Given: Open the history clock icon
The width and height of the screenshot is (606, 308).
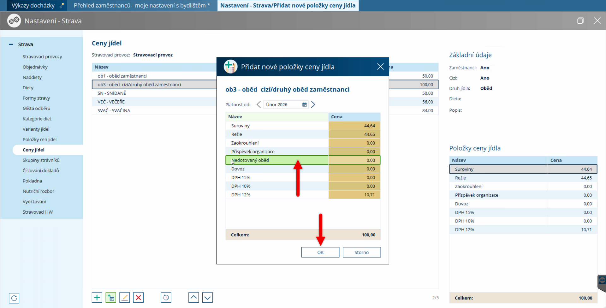Looking at the screenshot, I should pyautogui.click(x=166, y=298).
